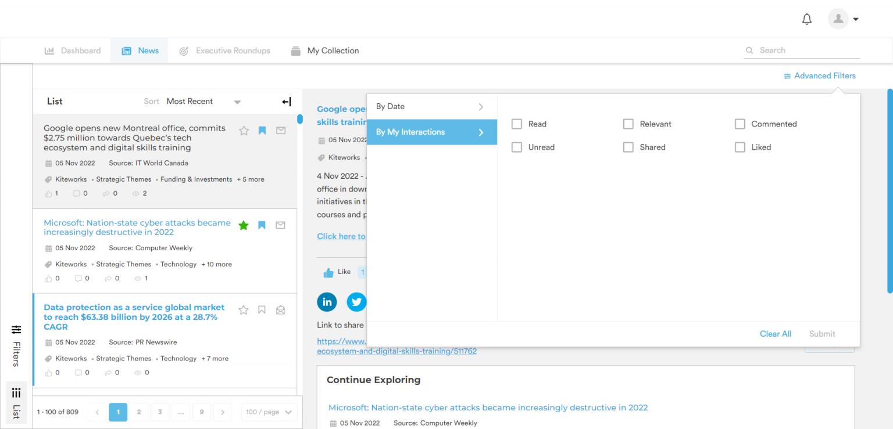
Task: Toggle Advanced Filters panel
Action: point(820,75)
